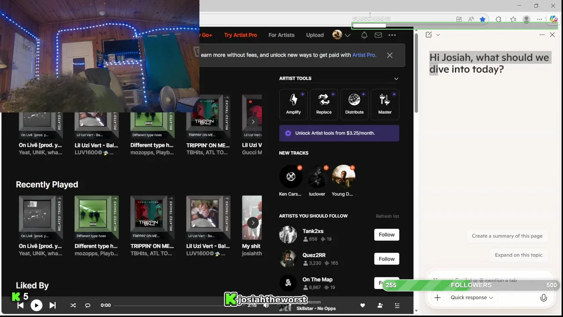Open the Replace artist tool

pos(324,104)
